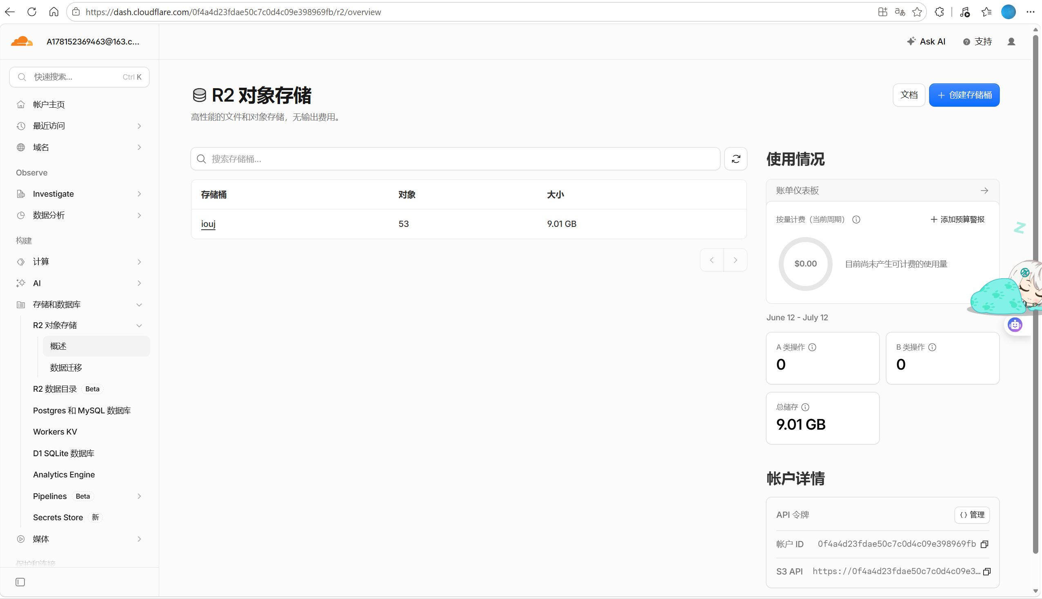Open Analytics Engine
The width and height of the screenshot is (1042, 599).
point(64,475)
